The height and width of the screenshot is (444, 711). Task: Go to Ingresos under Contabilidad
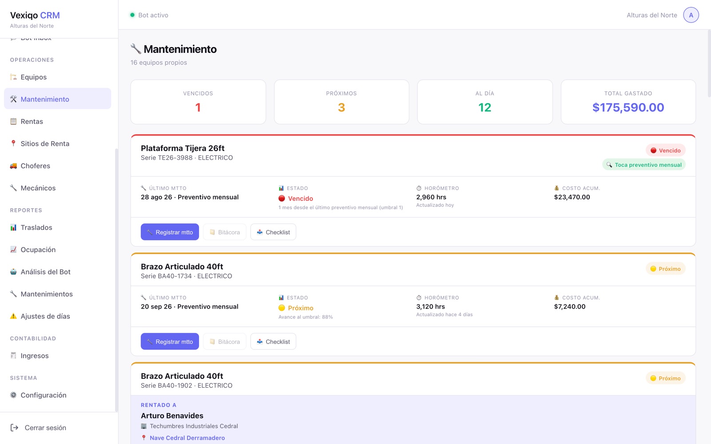(58, 356)
